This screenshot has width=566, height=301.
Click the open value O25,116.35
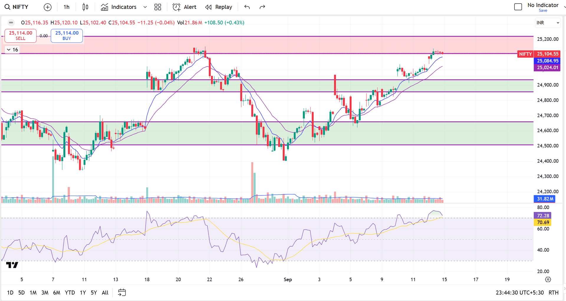click(34, 23)
